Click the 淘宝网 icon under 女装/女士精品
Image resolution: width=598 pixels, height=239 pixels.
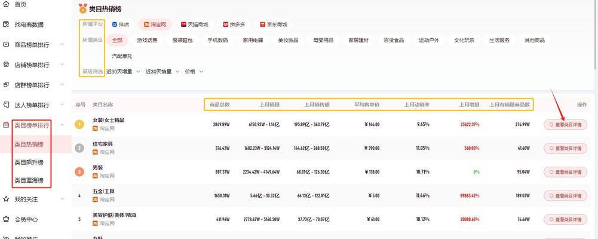point(96,128)
